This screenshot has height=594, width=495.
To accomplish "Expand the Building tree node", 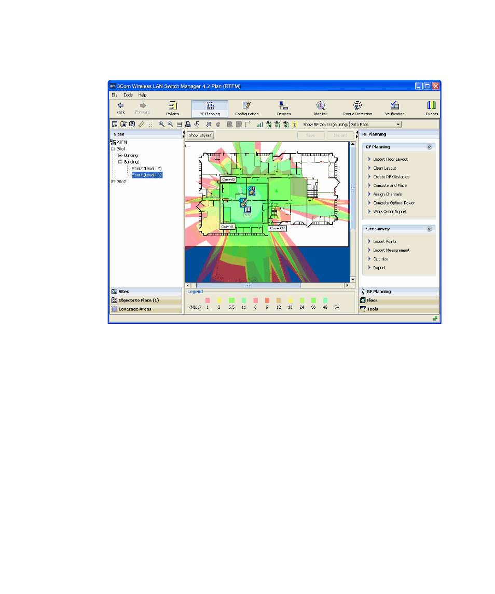I will [120, 155].
